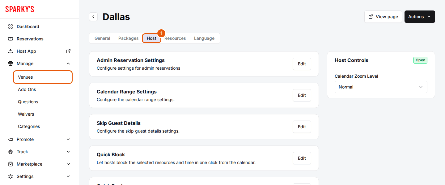Click the Host Controls heading
Viewport: 445px width, 185px height.
click(351, 60)
